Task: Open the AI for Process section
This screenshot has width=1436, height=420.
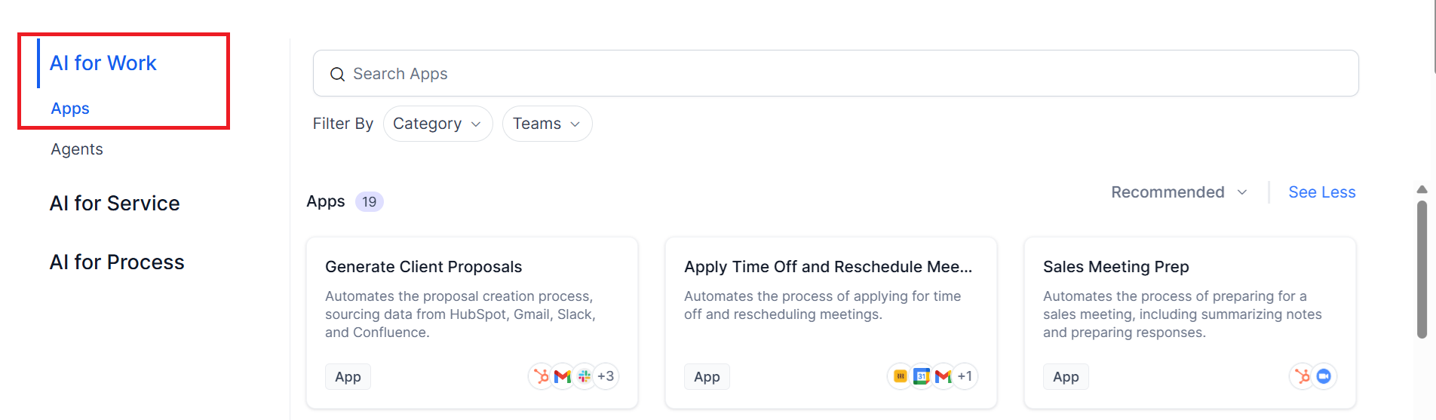Action: pos(117,262)
